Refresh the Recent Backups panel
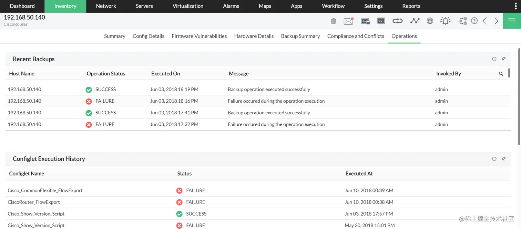 494,59
